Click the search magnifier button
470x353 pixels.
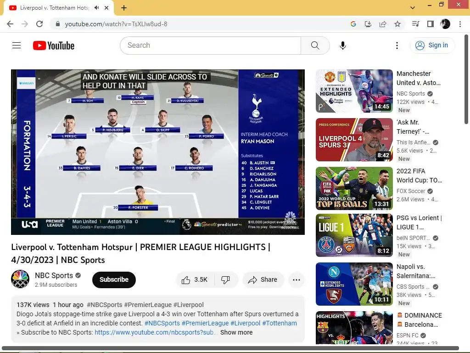315,46
